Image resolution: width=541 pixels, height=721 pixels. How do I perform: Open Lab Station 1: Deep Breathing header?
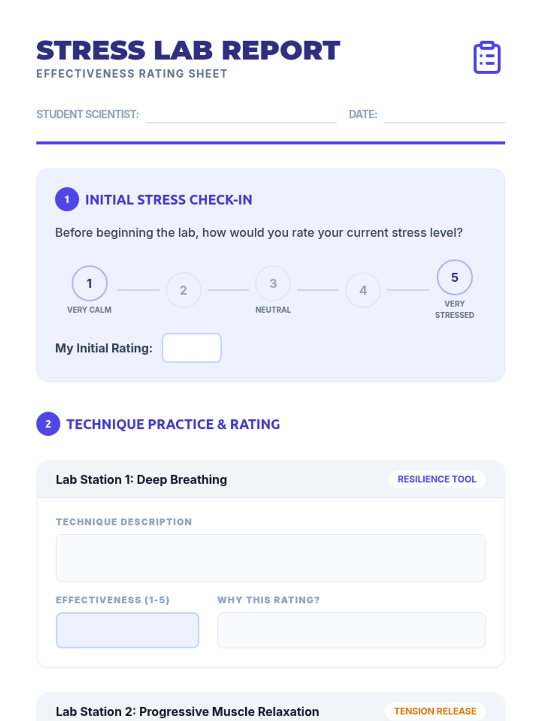pos(270,479)
